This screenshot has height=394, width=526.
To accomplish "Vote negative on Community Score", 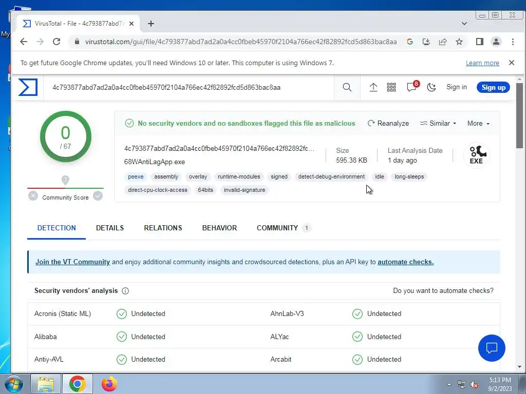I will pyautogui.click(x=33, y=195).
